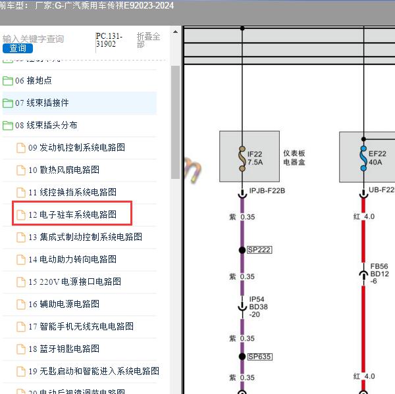Click the 紫 0.35 wire label below IPJB-F22B

(242, 217)
